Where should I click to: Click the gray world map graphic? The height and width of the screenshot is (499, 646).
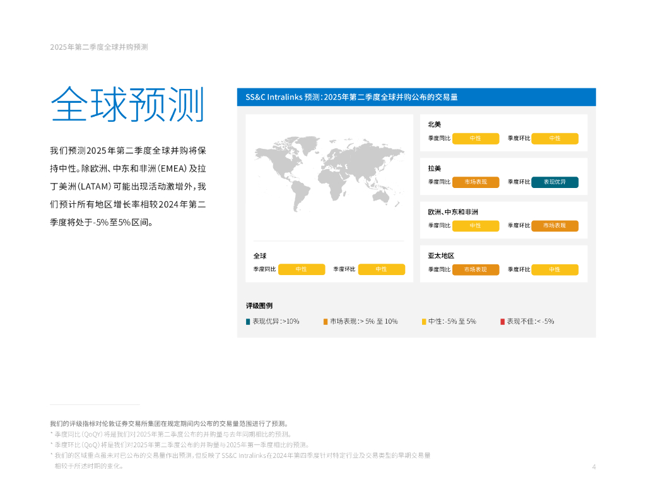(329, 174)
